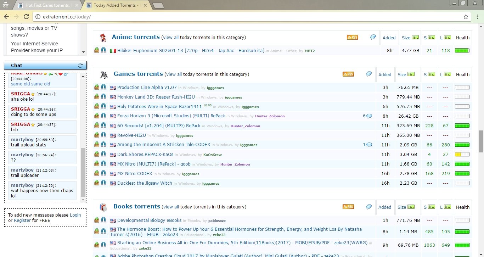The width and height of the screenshot is (484, 257).
Task: Open Anime torrents RSS feed icon
Action: pyautogui.click(x=353, y=37)
